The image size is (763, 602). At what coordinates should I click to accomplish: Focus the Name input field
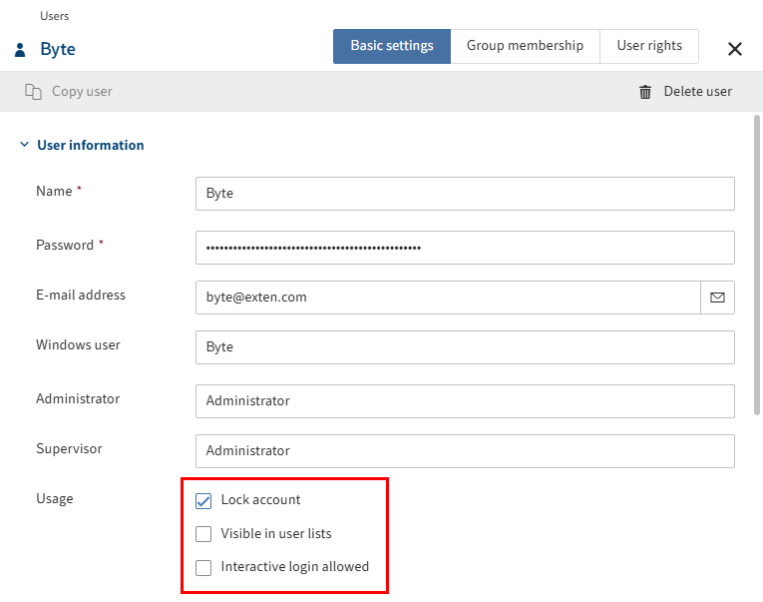[465, 194]
